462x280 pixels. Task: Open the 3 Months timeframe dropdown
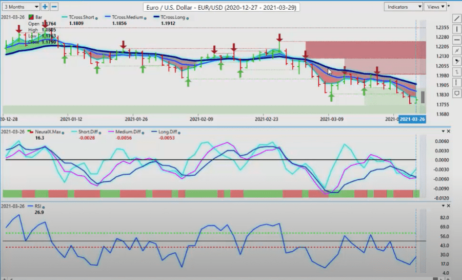[21, 7]
